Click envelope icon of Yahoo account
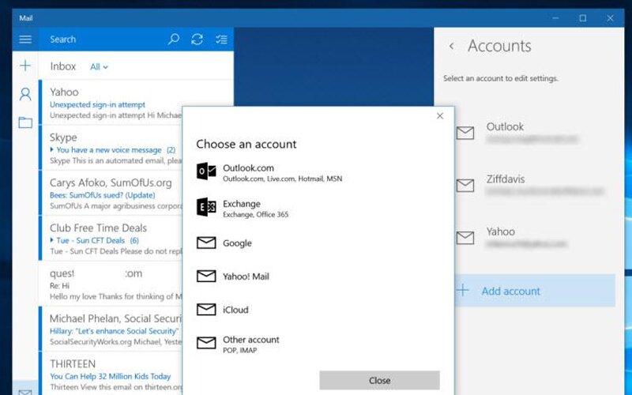The height and width of the screenshot is (395, 632). [465, 238]
